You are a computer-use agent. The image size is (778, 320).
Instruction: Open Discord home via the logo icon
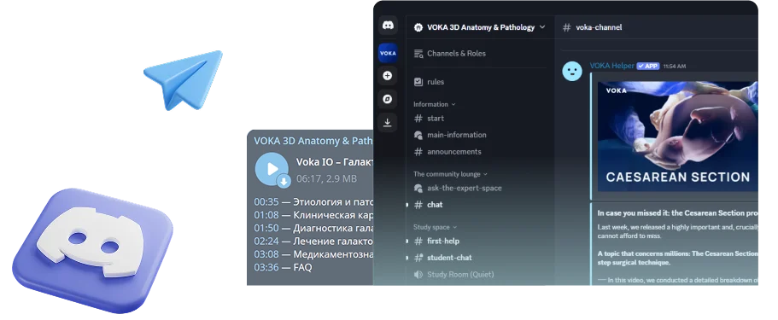tap(388, 26)
